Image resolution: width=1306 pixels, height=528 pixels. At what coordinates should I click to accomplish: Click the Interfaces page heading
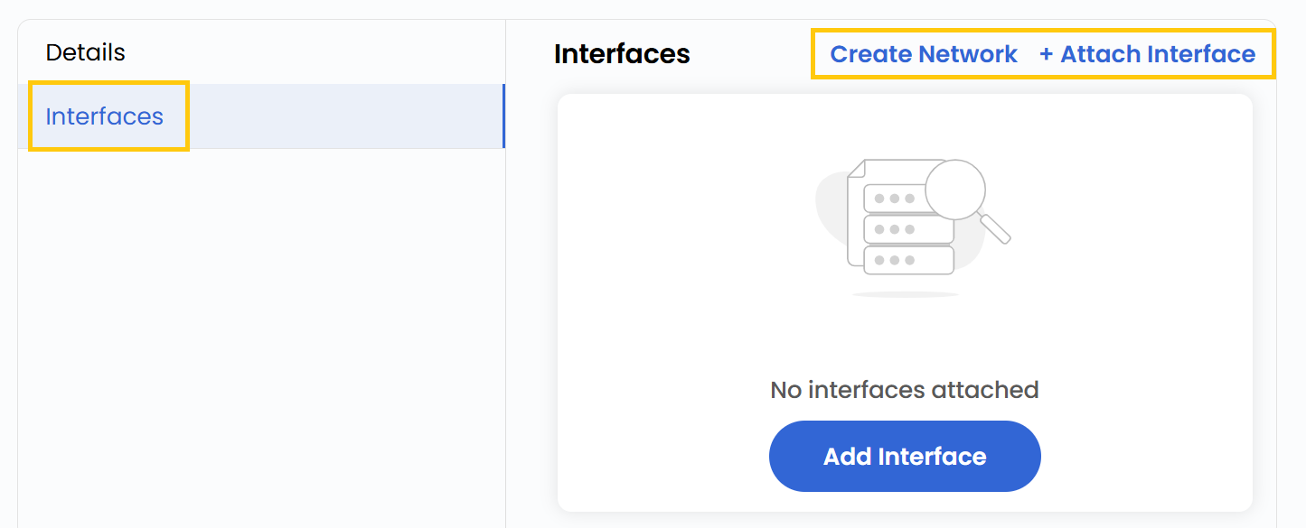621,54
